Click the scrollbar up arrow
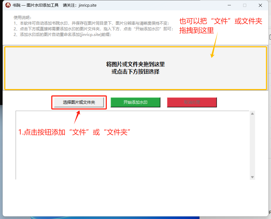Image resolution: width=271 pixels, height=219 pixels. pyautogui.click(x=252, y=113)
